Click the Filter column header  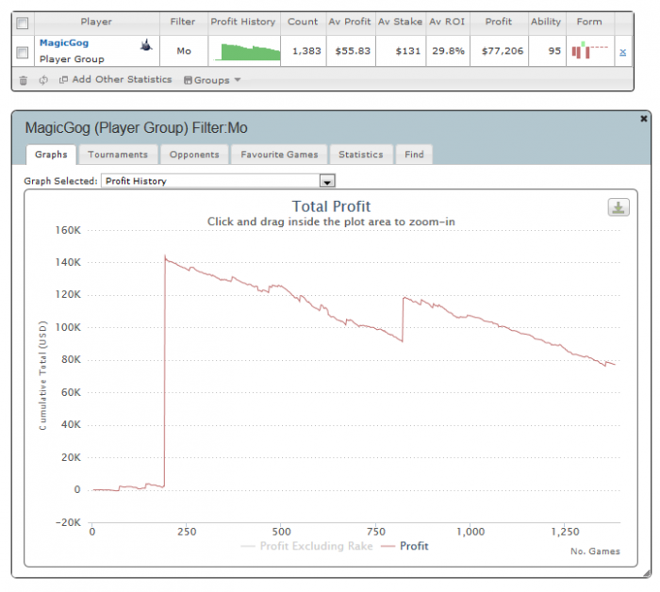point(183,22)
